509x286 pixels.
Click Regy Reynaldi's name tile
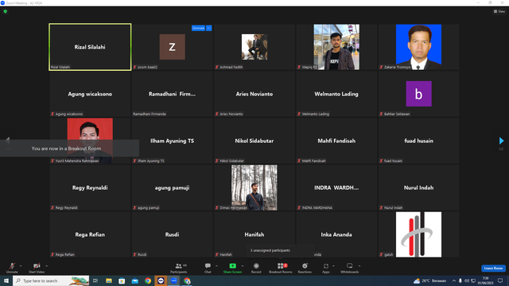click(90, 187)
